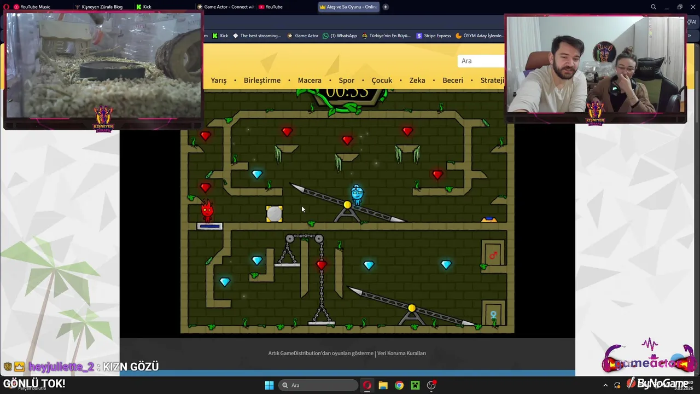Open The best streaming bookmark
This screenshot has width=700, height=394.
[x=256, y=36]
